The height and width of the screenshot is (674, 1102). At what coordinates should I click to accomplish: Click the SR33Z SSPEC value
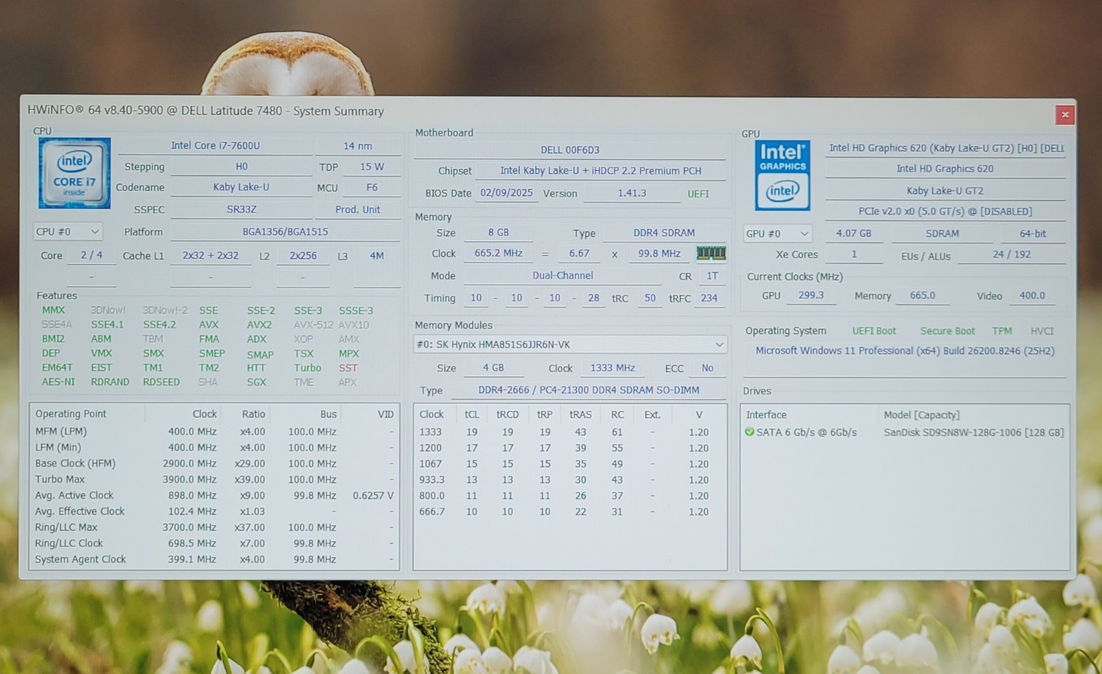(x=241, y=210)
